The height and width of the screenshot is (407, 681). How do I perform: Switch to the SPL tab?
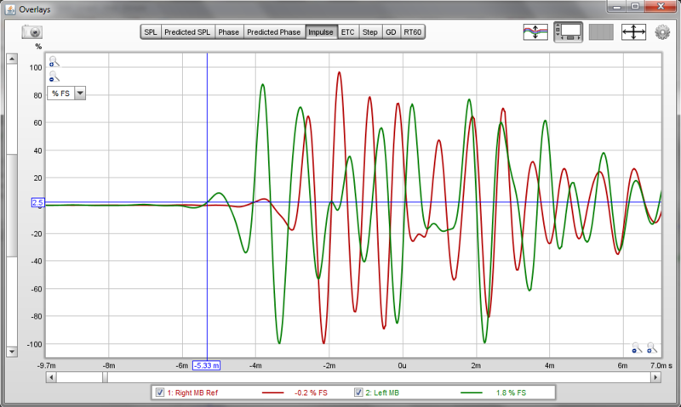click(x=151, y=32)
